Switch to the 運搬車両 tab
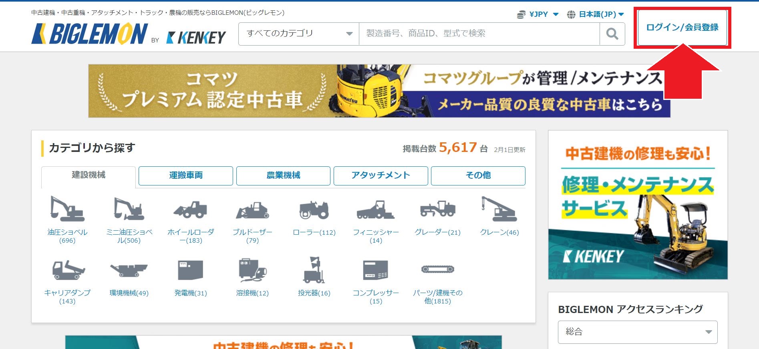Viewport: 759px width, 349px height. tap(186, 175)
